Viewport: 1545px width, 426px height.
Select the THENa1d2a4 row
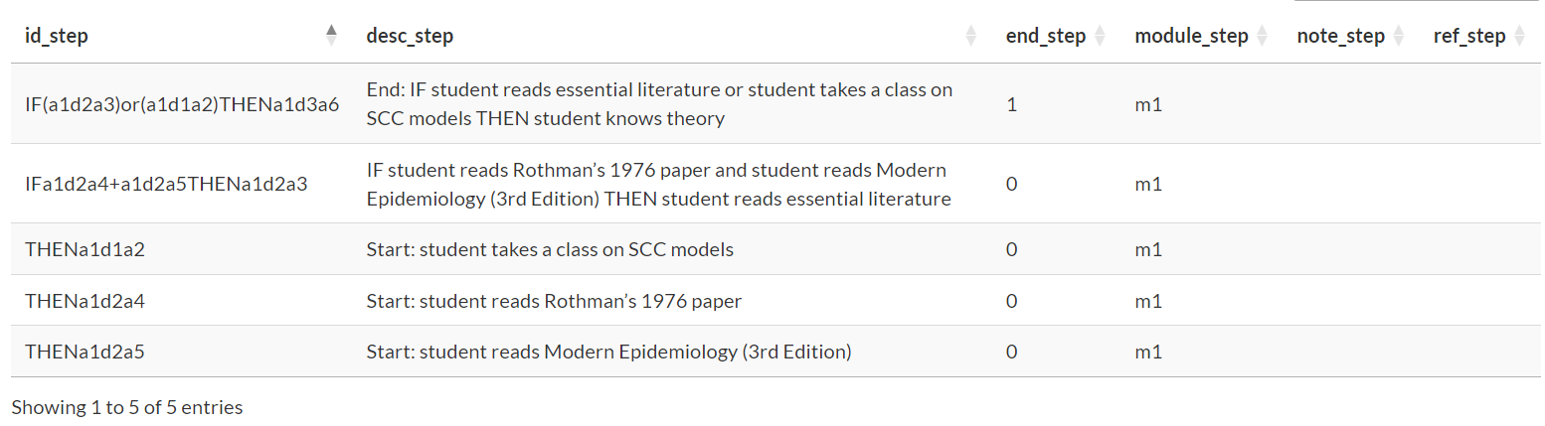coord(85,300)
